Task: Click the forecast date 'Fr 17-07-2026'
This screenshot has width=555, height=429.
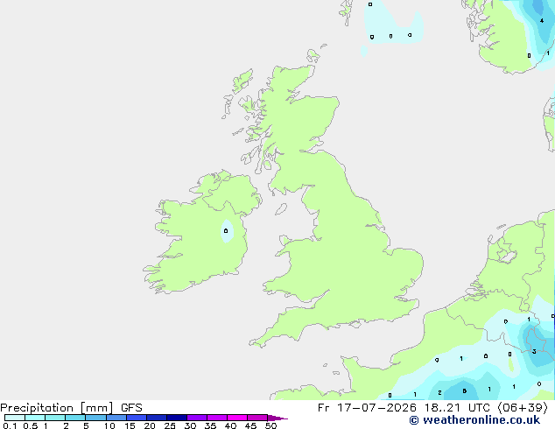Action: click(x=367, y=408)
